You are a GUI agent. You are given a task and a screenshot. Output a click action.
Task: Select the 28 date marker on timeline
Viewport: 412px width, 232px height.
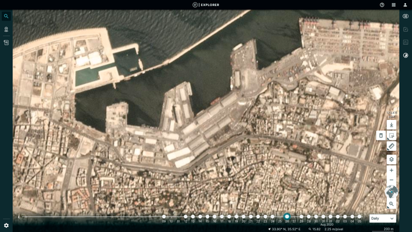[301, 217]
